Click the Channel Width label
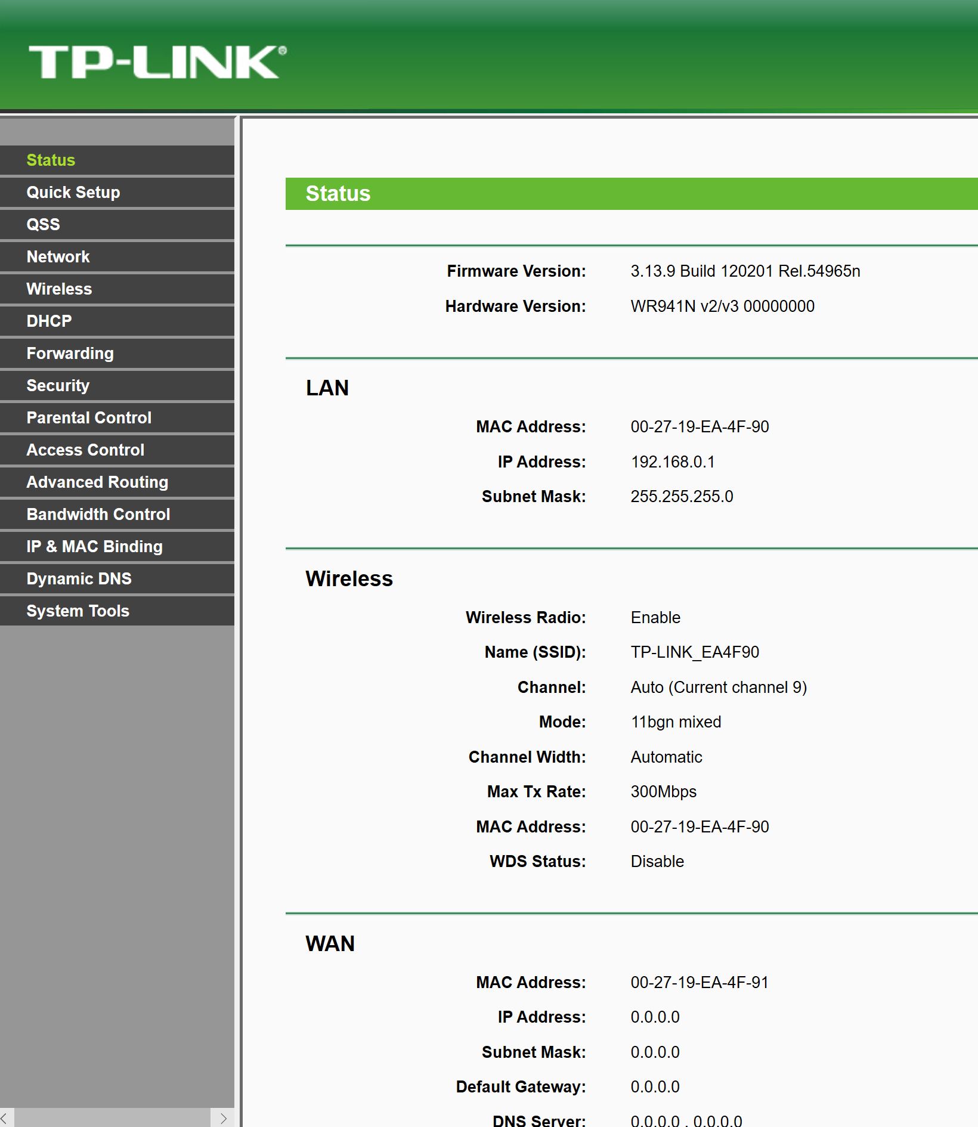Image resolution: width=978 pixels, height=1127 pixels. tap(527, 757)
